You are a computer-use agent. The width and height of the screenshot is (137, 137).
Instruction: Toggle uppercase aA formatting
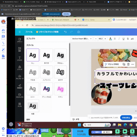click(x=132, y=39)
